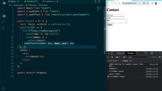This screenshot has height=91, width=162.
Task: Open the Extensions view in VS Code
Action: click(3, 28)
